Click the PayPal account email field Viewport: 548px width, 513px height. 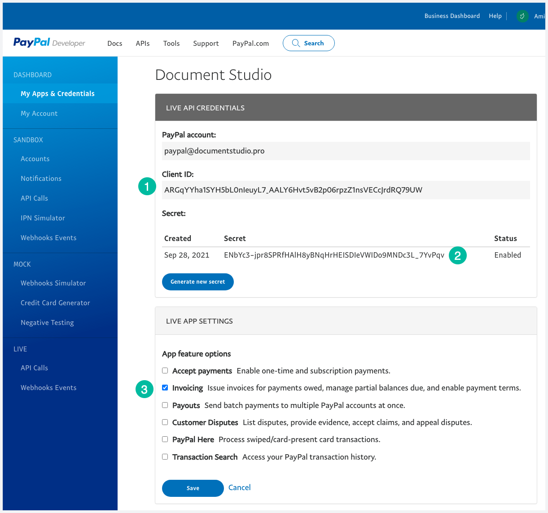click(x=346, y=151)
